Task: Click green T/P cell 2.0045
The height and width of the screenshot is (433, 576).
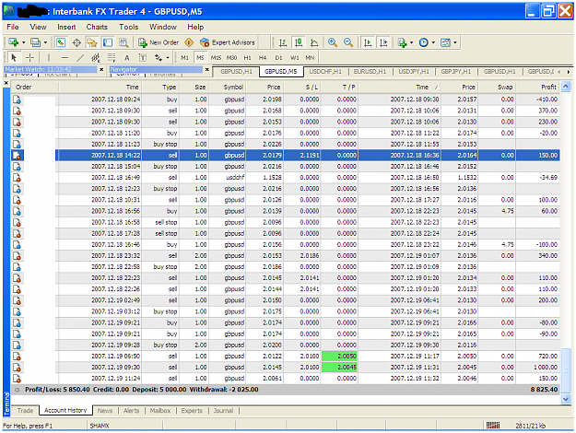Action: (x=339, y=368)
